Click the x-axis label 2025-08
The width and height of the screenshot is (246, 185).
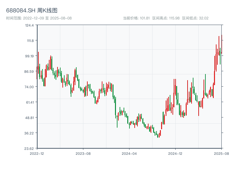[221, 154]
